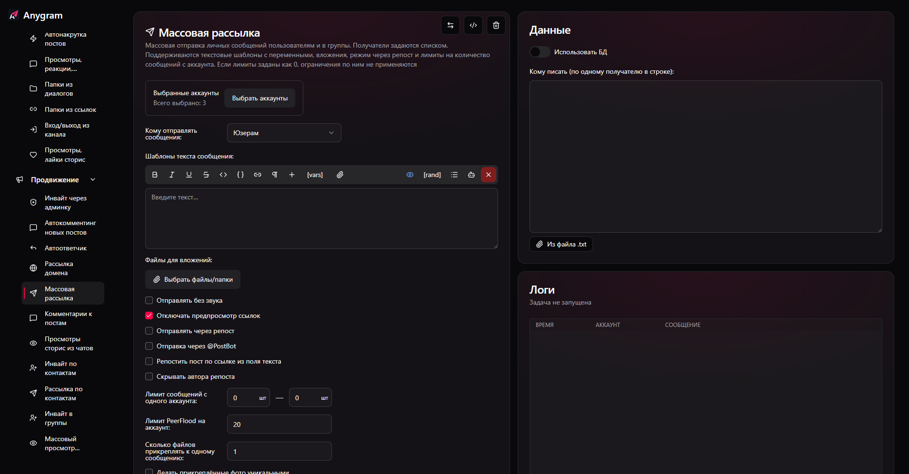Open the Юзерам recipient type dropdown
The height and width of the screenshot is (474, 909).
pos(284,133)
